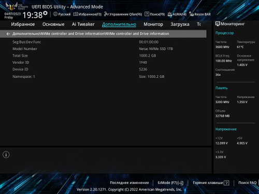Click the 5236 device value
The width and height of the screenshot is (259, 194).
(143, 69)
